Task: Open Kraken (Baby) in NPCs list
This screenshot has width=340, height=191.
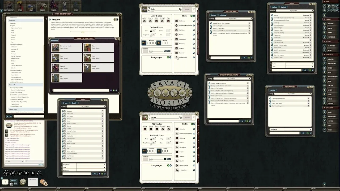Action: click(83, 139)
